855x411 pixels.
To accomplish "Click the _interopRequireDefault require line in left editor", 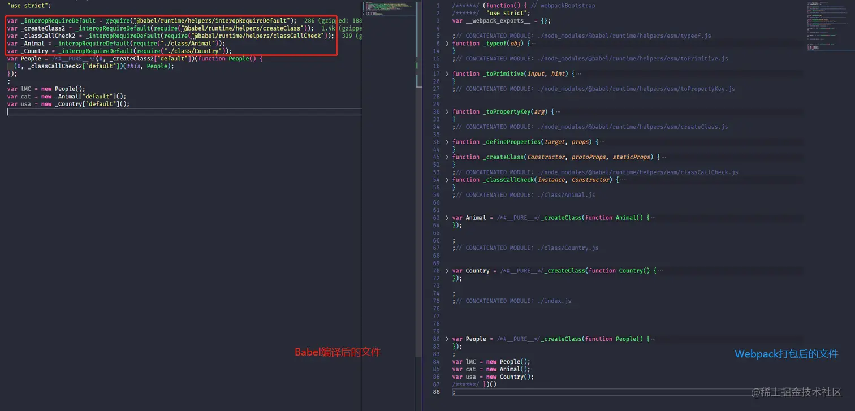I will pos(152,21).
